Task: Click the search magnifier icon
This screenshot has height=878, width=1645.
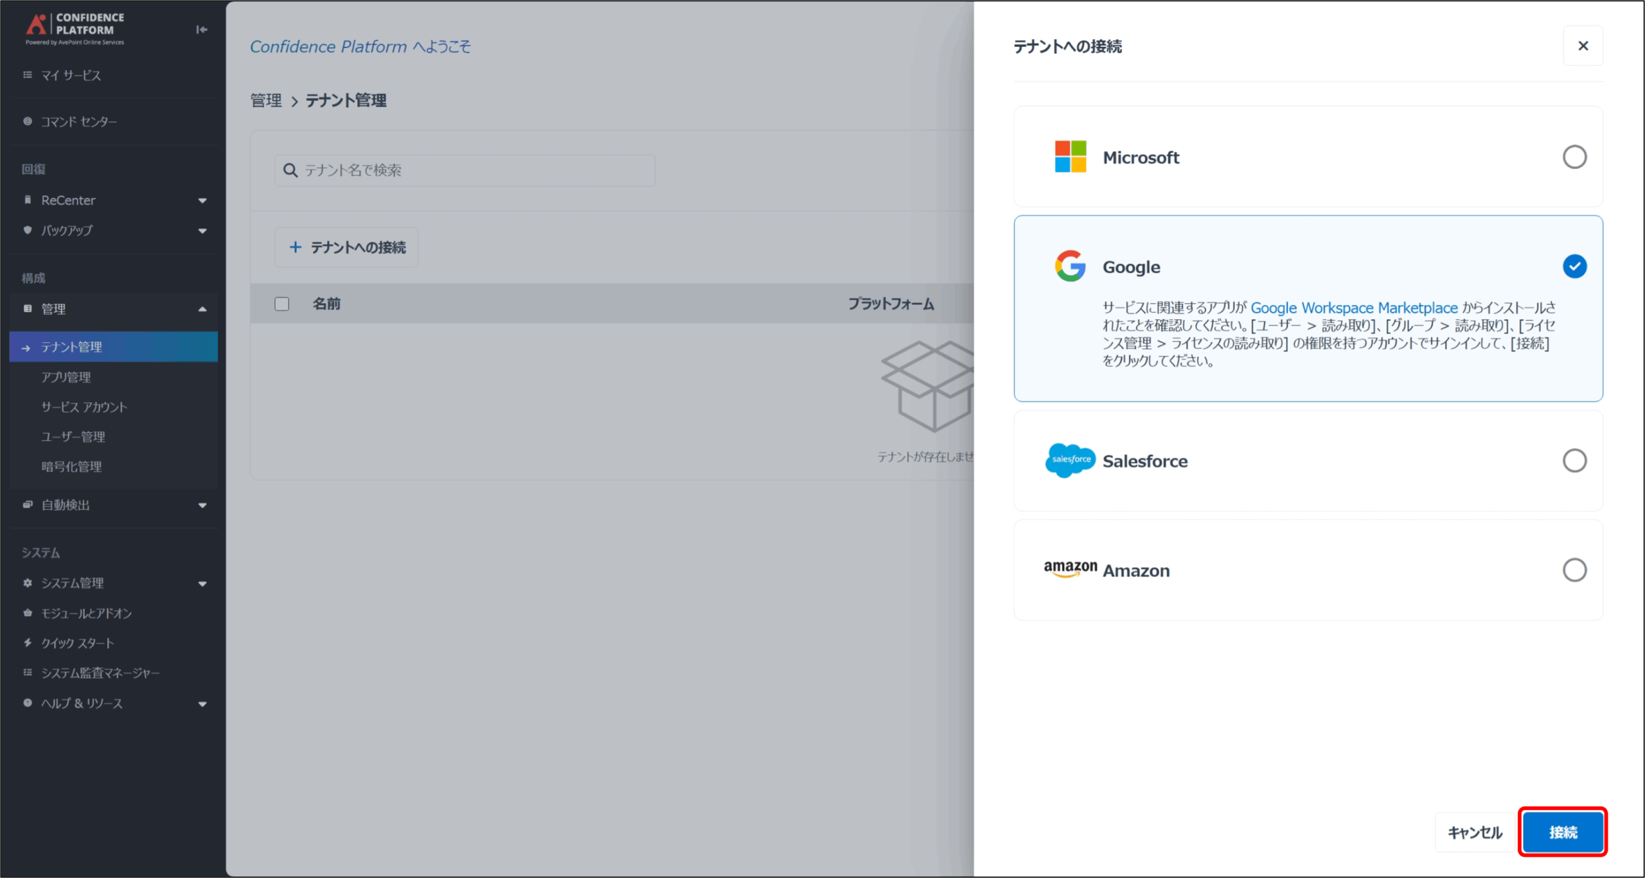Action: [x=290, y=170]
